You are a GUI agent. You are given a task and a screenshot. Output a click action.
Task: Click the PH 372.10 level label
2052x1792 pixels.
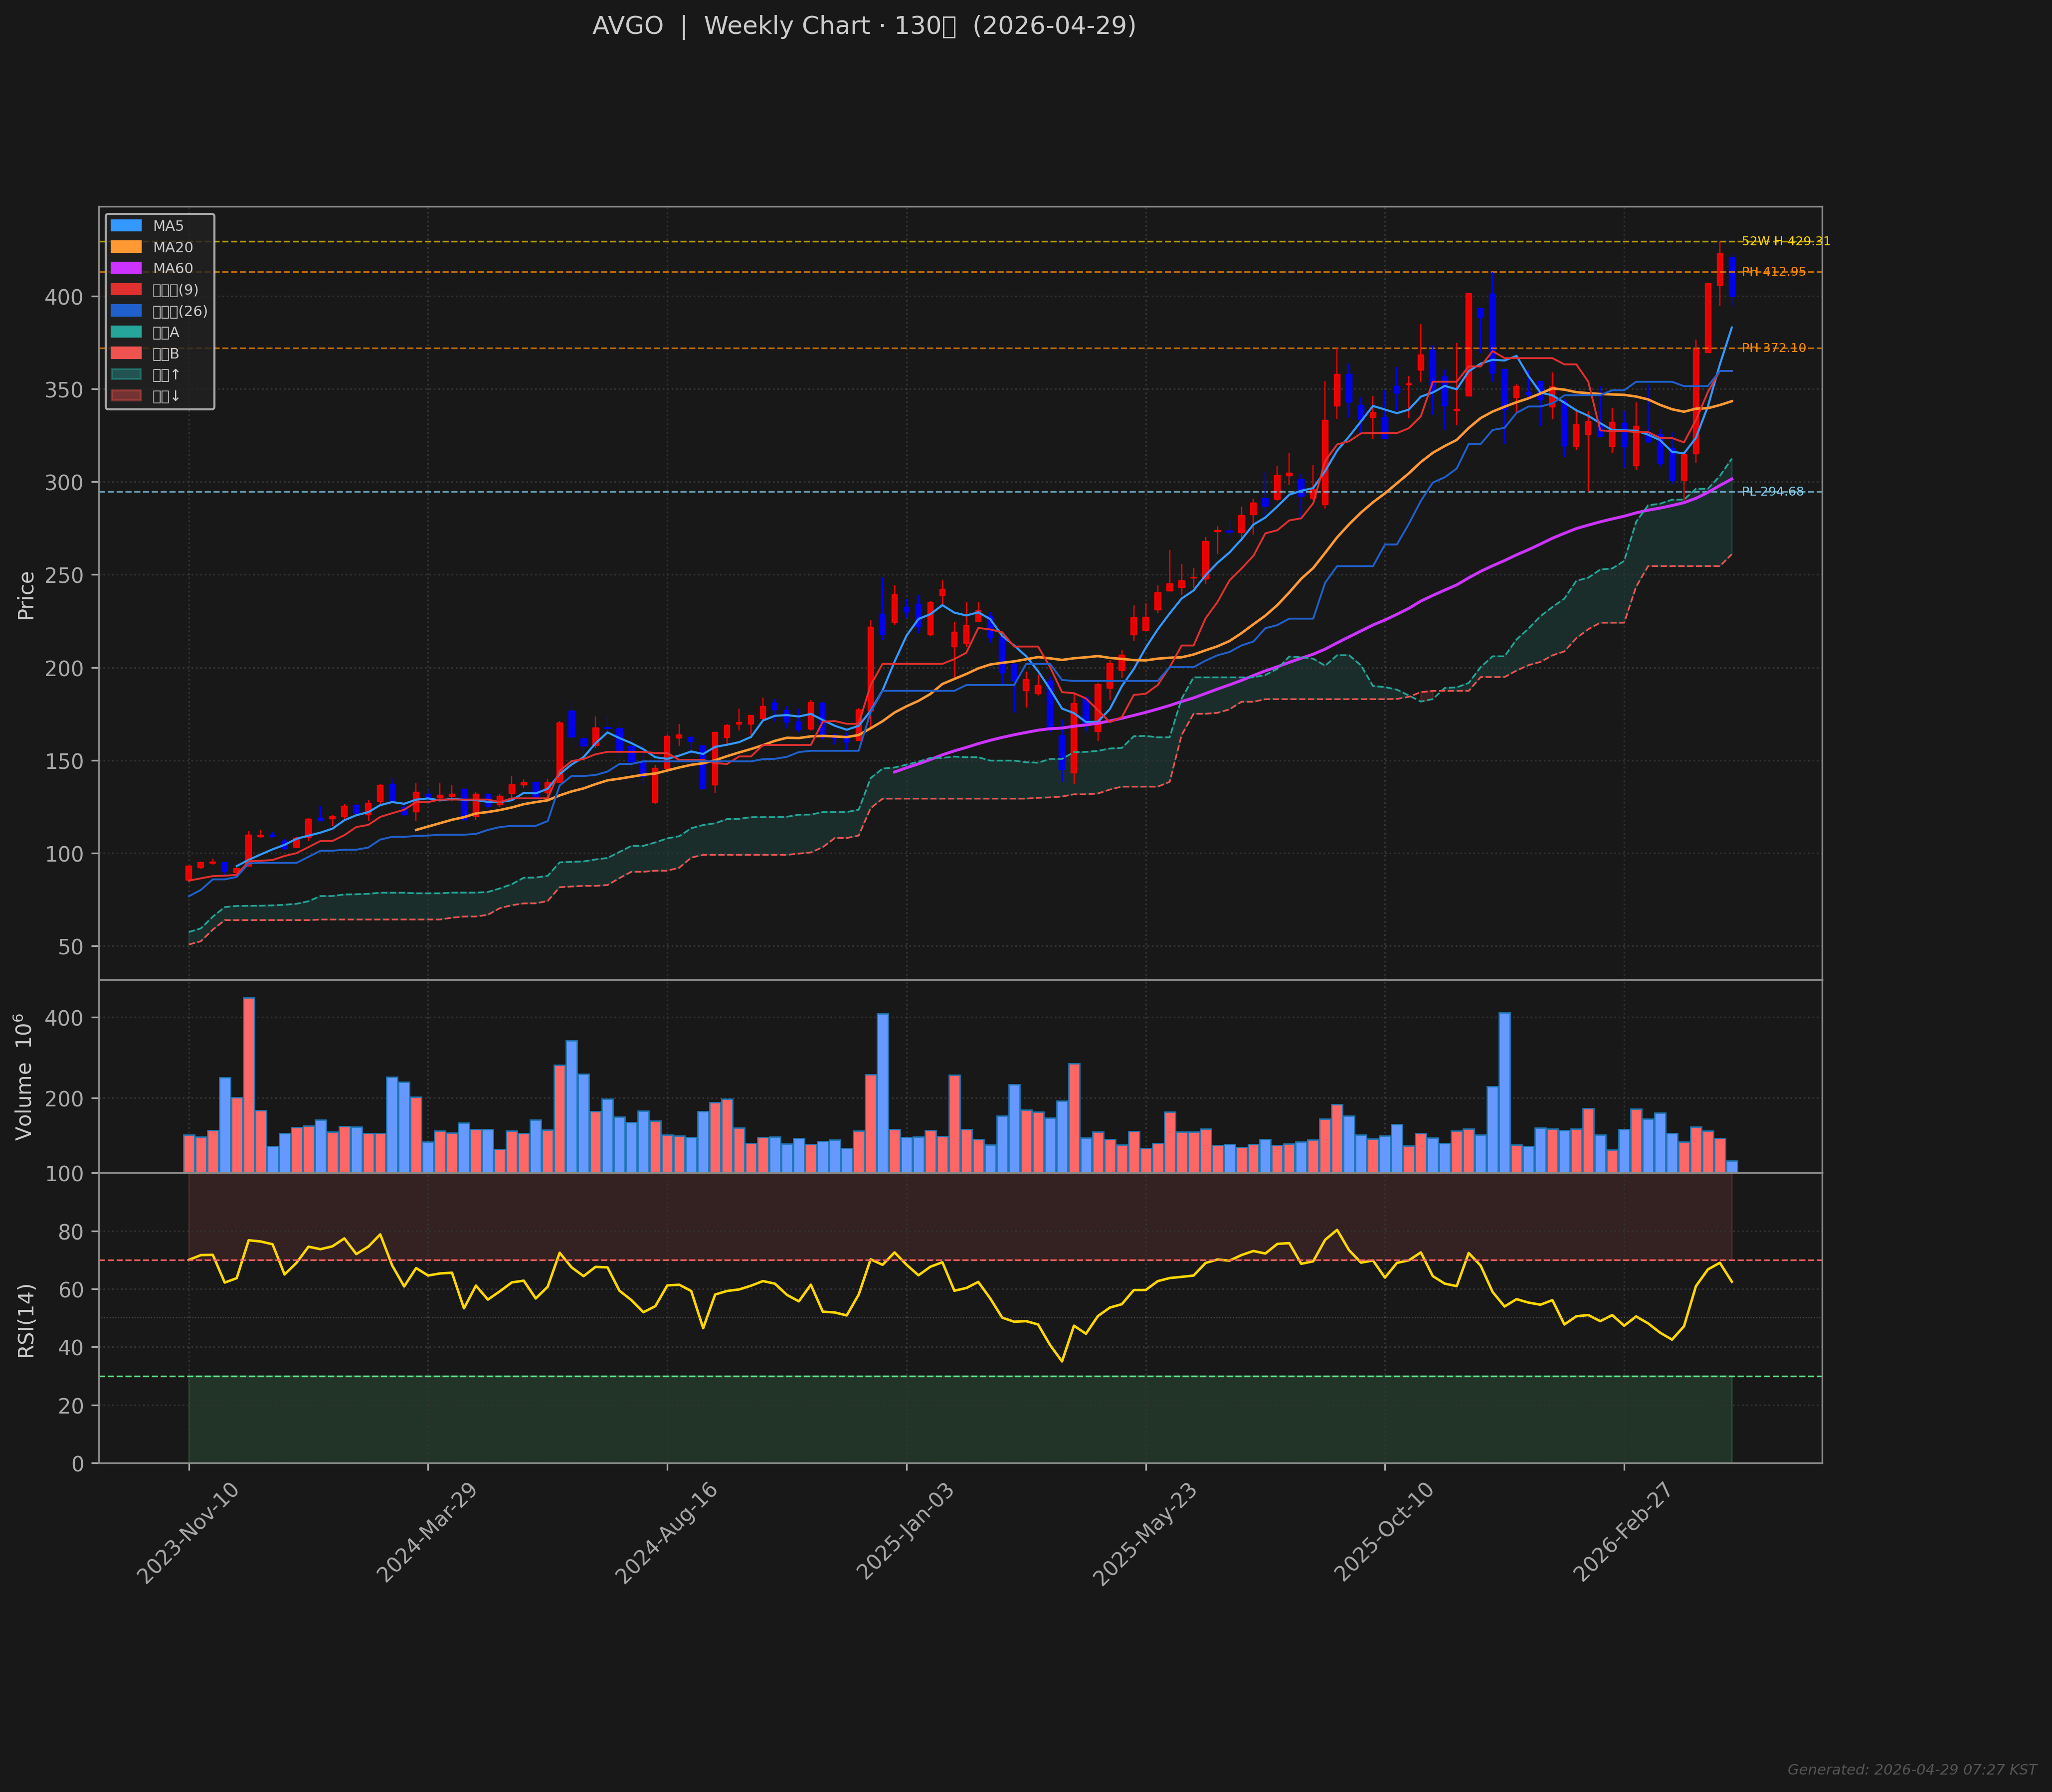1773,348
